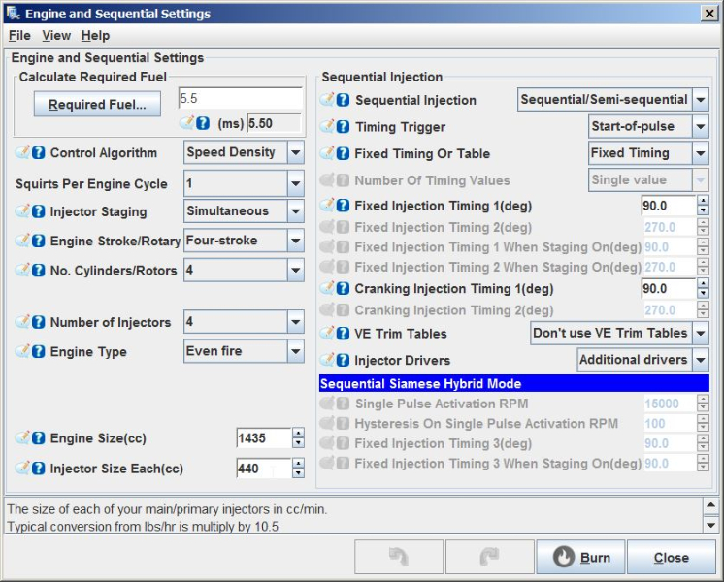Open the Control Algorithm dropdown
Viewport: 724px width, 582px height.
coord(295,153)
